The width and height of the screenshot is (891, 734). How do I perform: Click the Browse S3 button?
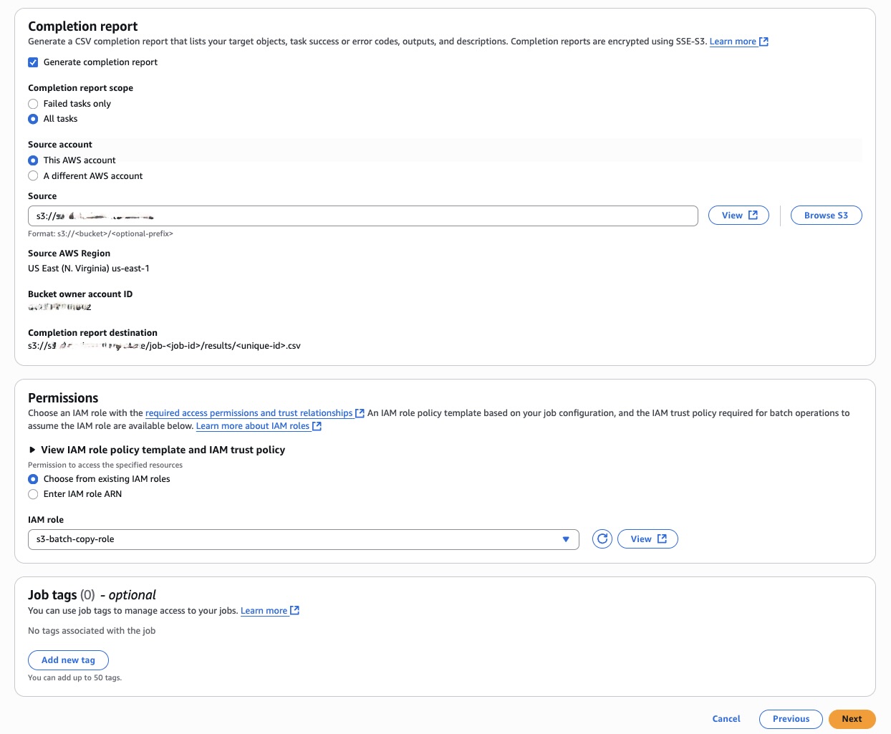pos(826,216)
